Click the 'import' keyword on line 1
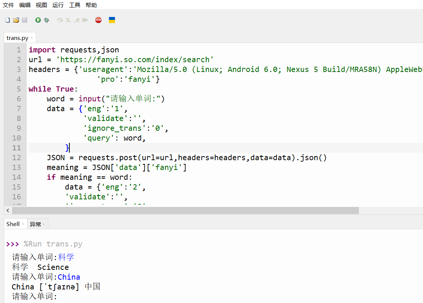This screenshot has height=303, width=423. 42,50
